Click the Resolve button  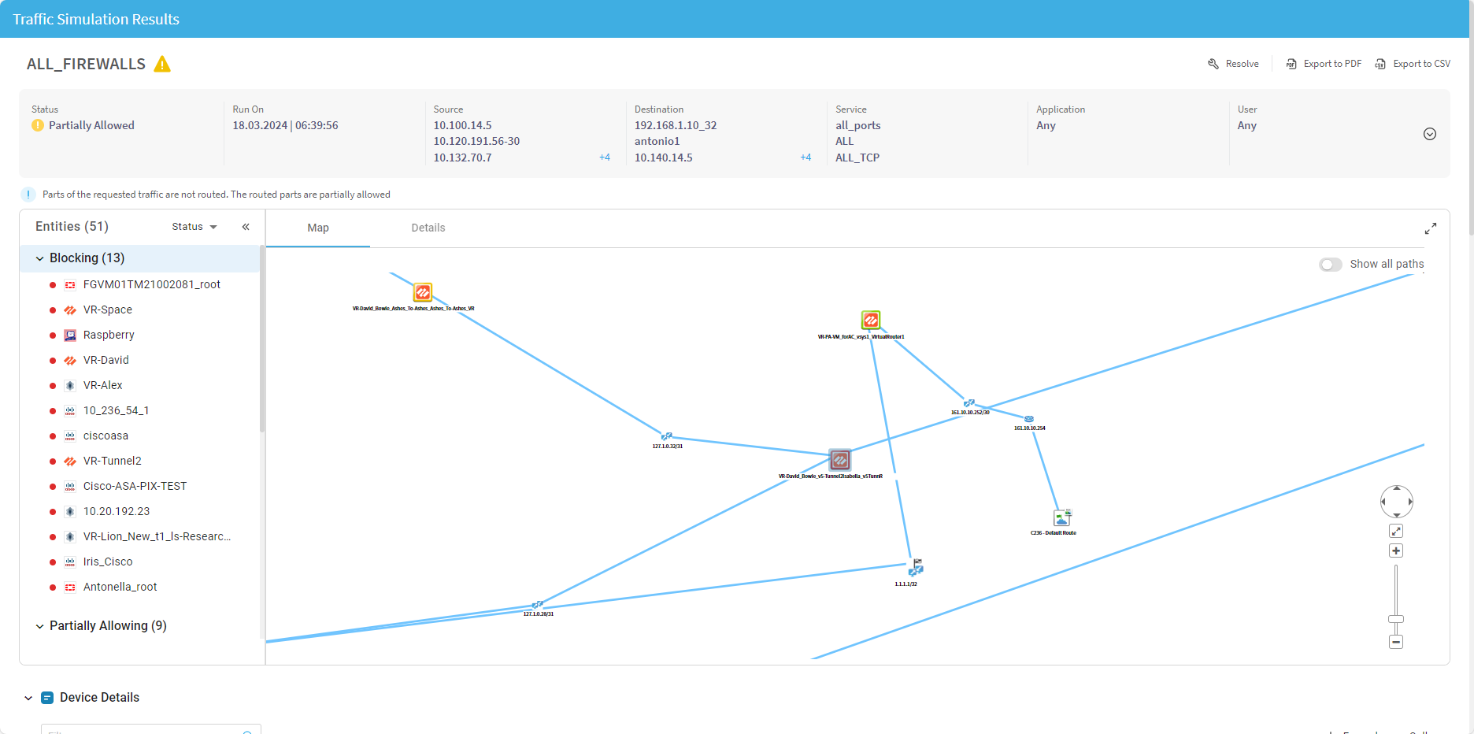1234,64
